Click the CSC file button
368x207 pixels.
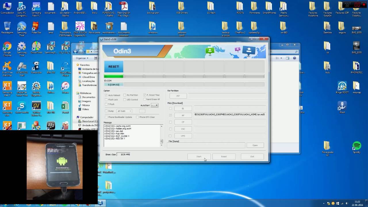point(183,129)
